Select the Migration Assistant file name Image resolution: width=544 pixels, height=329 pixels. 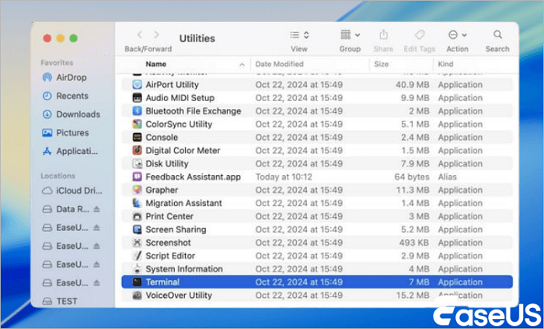184,203
